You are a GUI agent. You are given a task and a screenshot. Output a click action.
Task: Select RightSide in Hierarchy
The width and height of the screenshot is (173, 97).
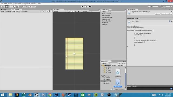click(x=105, y=23)
